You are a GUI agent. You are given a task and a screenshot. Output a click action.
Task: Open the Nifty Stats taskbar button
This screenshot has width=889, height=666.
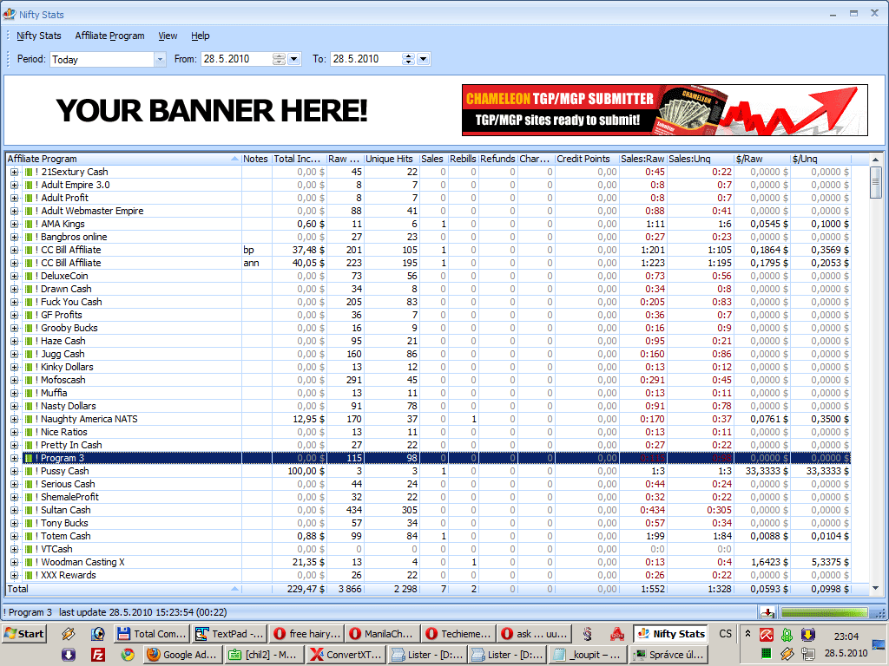pos(671,634)
